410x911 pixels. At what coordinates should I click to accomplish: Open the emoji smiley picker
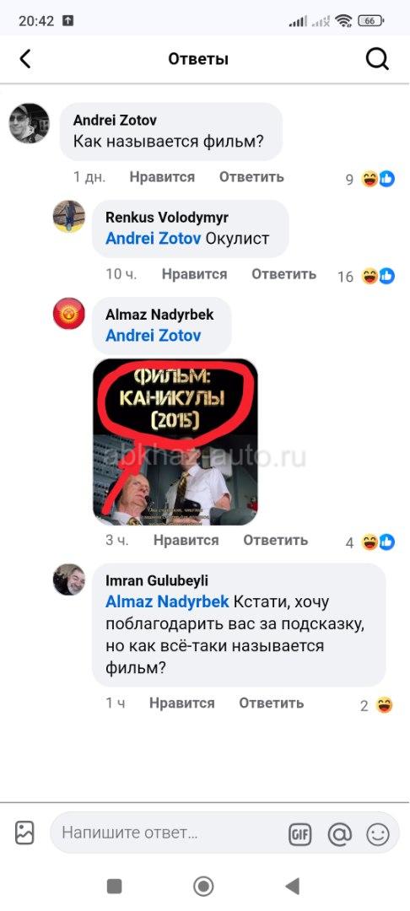point(377,835)
